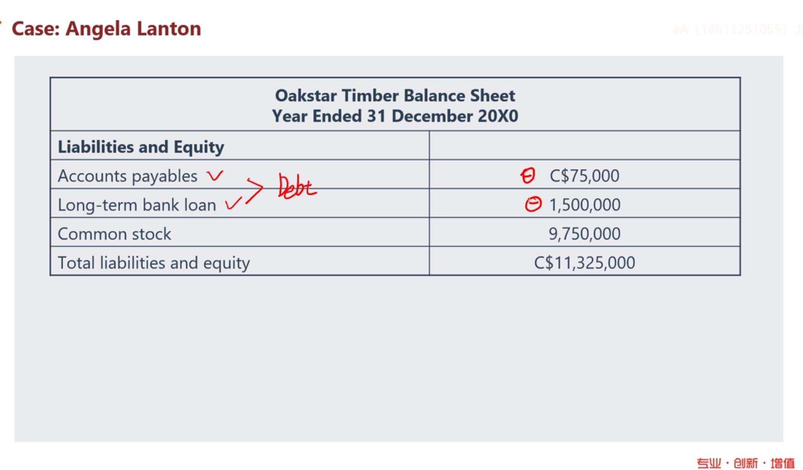Image resolution: width=803 pixels, height=470 pixels.
Task: Click the 9,750,000 common stock value
Action: pyautogui.click(x=584, y=234)
